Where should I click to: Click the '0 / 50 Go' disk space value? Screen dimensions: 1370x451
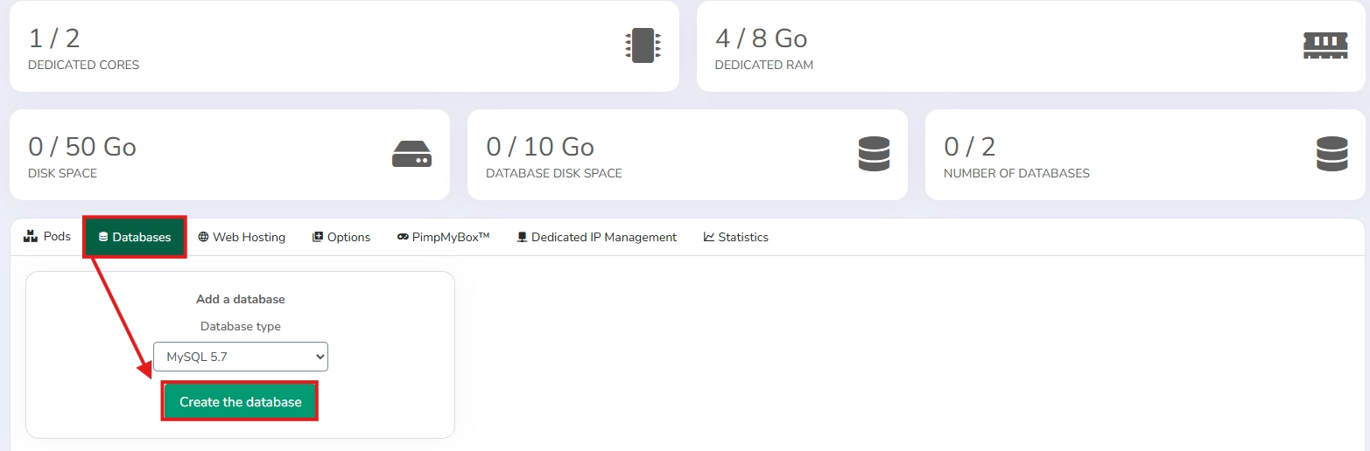click(x=82, y=147)
